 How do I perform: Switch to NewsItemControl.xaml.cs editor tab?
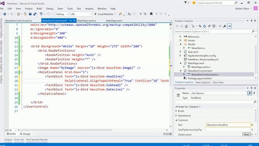point(19,21)
